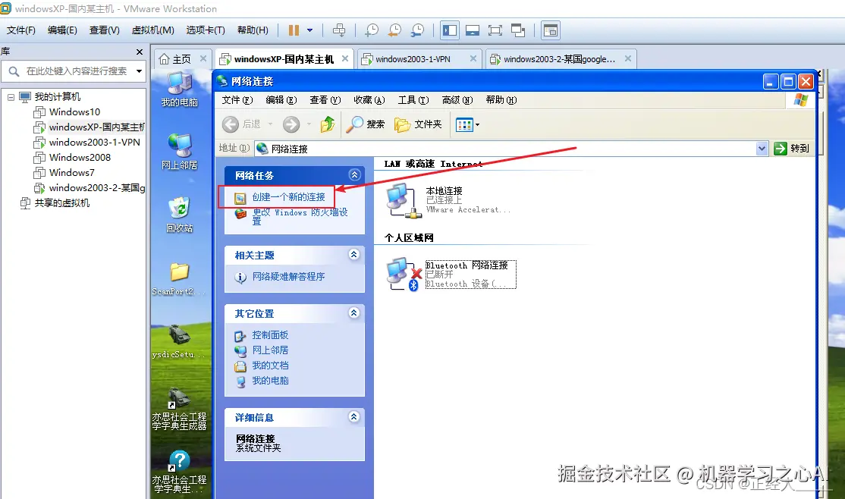Select windows2003-1-VPN in the library tree
This screenshot has width=845, height=499.
(94, 143)
